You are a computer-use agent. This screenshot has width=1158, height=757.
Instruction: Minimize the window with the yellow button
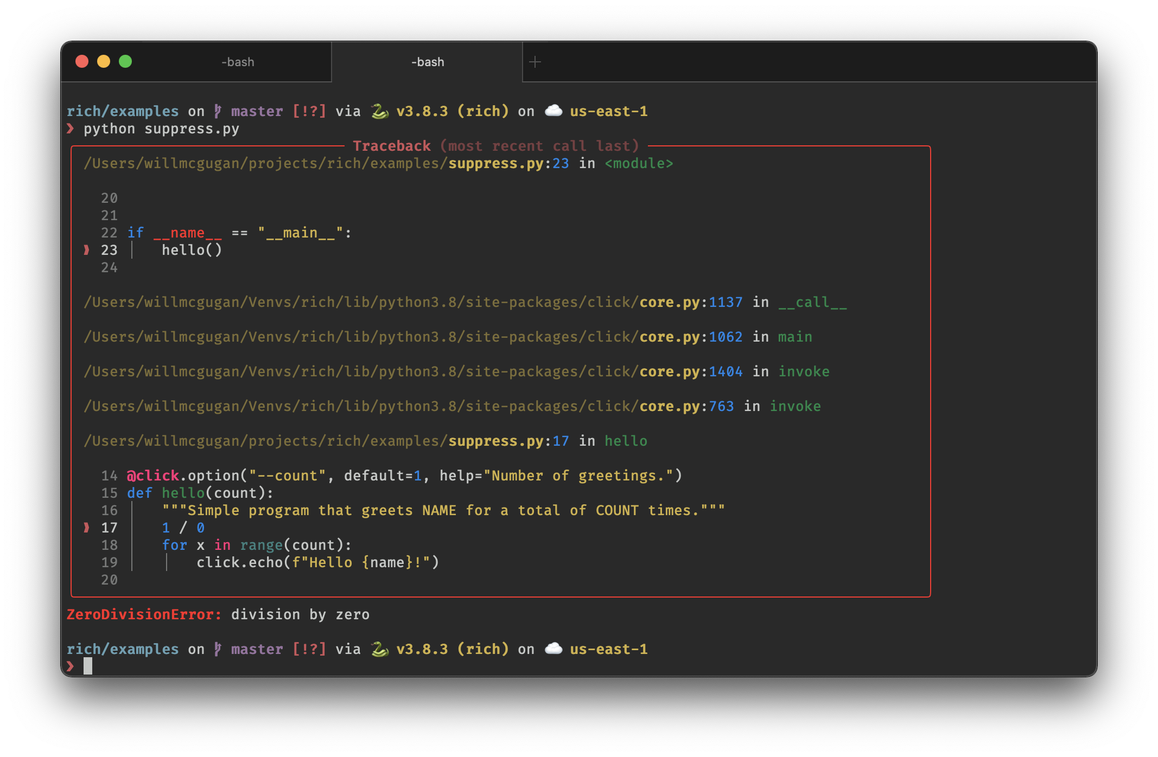coord(104,61)
